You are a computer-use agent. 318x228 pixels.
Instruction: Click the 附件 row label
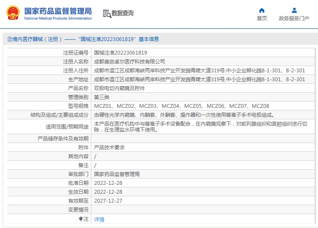coord(83,148)
